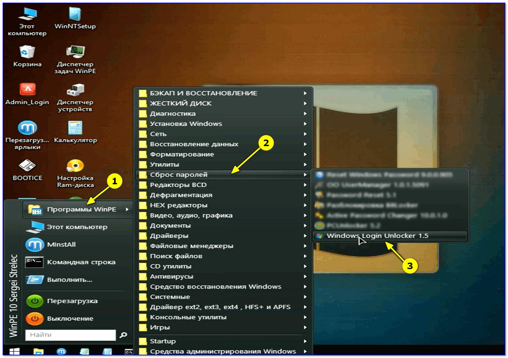Click the Перезагрузка restart button
508x358 pixels.
(x=72, y=301)
